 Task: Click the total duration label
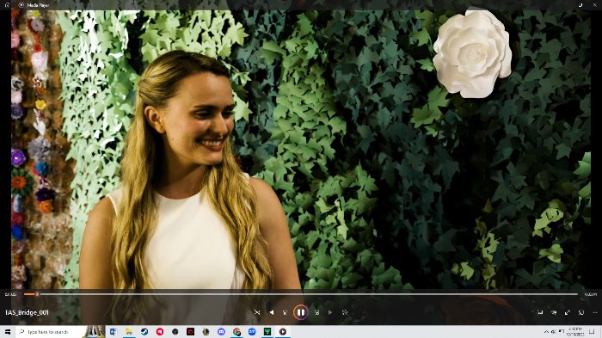click(x=591, y=294)
